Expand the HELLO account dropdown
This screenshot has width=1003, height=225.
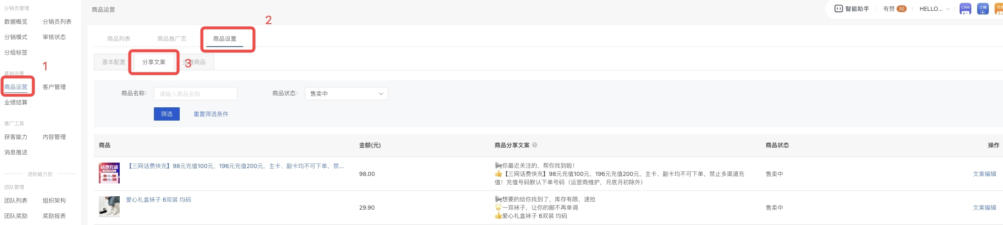934,9
